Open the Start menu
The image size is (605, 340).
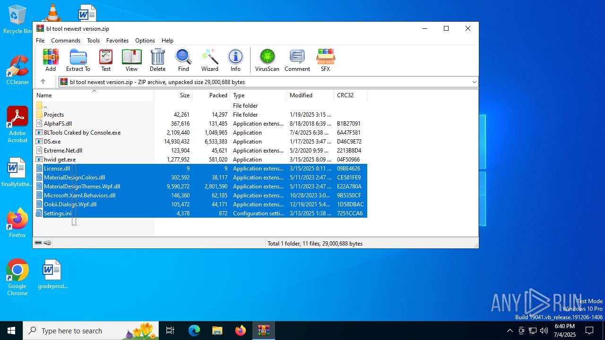(x=11, y=331)
